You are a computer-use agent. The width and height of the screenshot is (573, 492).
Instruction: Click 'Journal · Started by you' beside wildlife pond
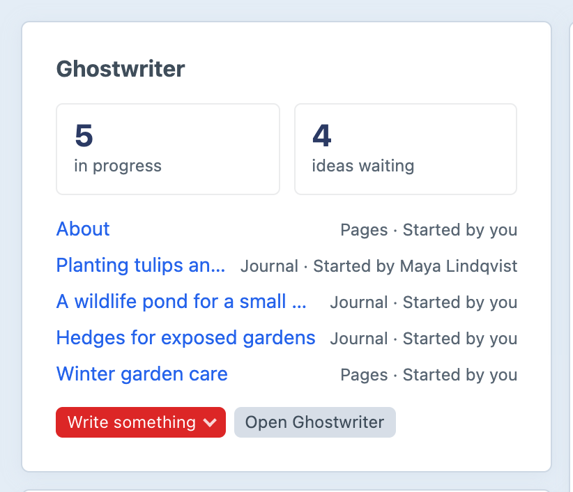424,302
